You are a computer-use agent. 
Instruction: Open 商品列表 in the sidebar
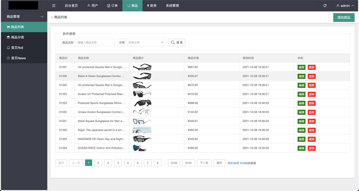pos(18,27)
